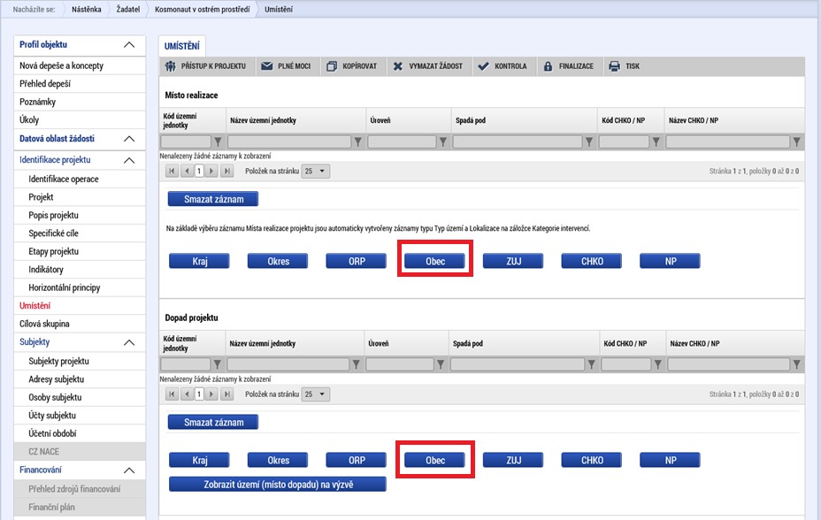
Task: Go to previous page in Místo realizace pager
Action: 187,171
